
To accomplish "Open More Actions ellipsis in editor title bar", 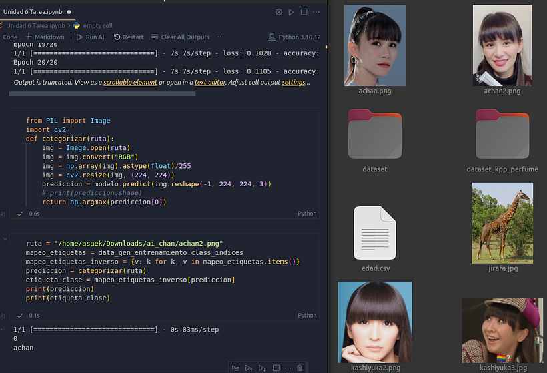I will (x=316, y=12).
